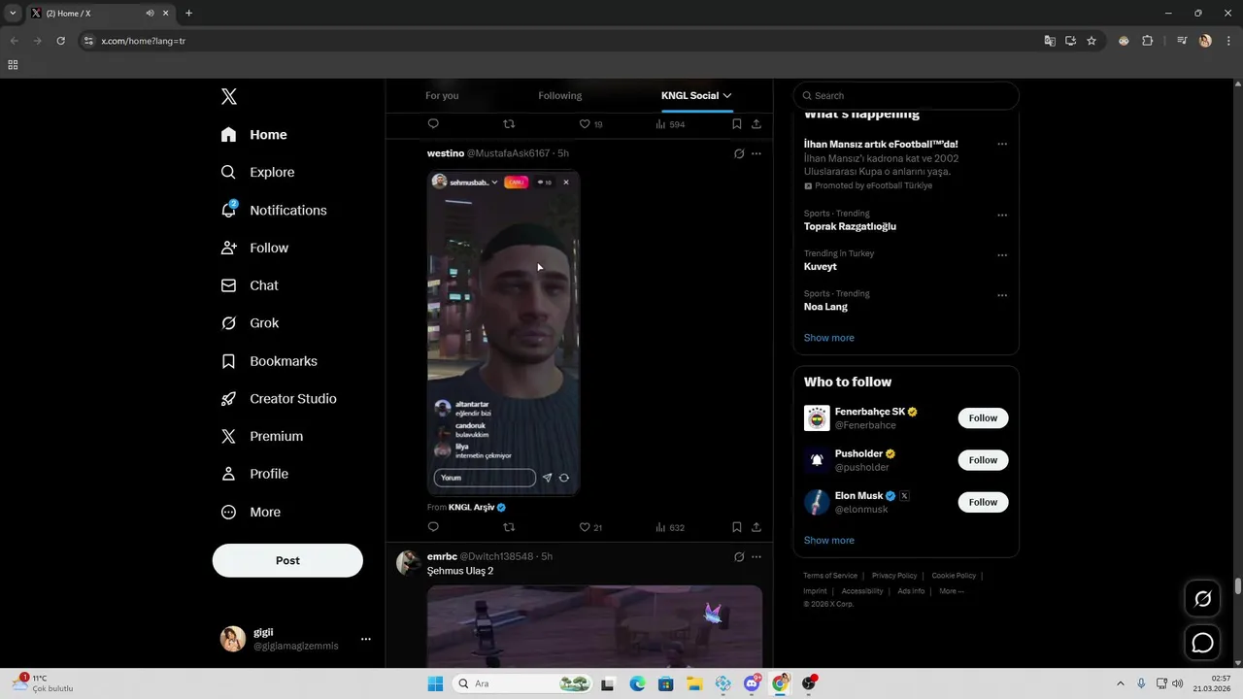1243x699 pixels.
Task: Open Chat from the sidebar
Action: [250, 285]
